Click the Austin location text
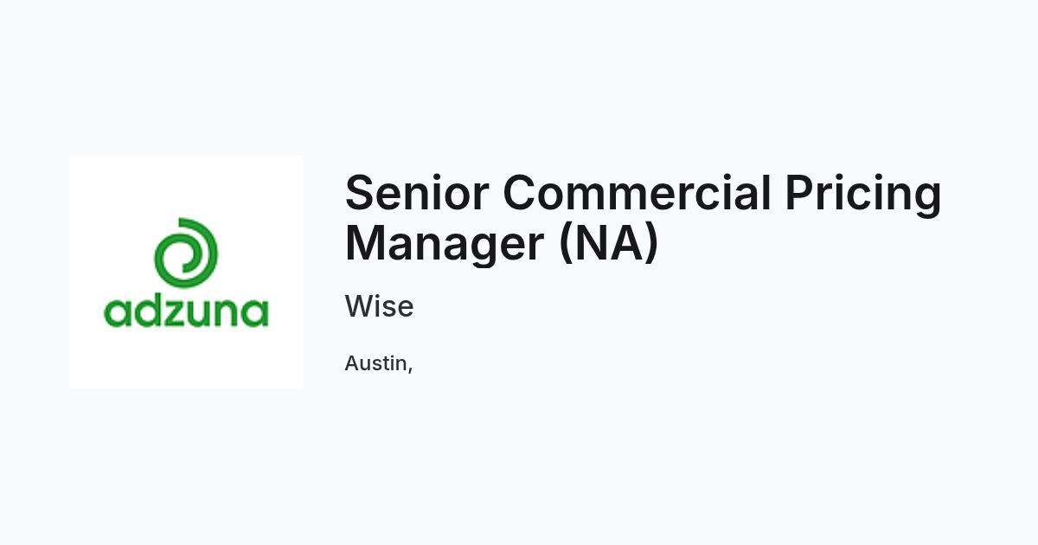Image resolution: width=1038 pixels, height=545 pixels. tap(379, 363)
